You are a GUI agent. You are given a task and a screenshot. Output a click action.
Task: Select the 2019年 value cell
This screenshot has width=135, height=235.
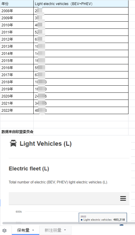pos(81,89)
